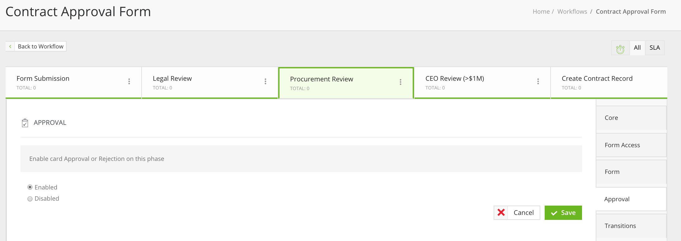Select the Disabled radio button
Image resolution: width=681 pixels, height=241 pixels.
tap(30, 199)
